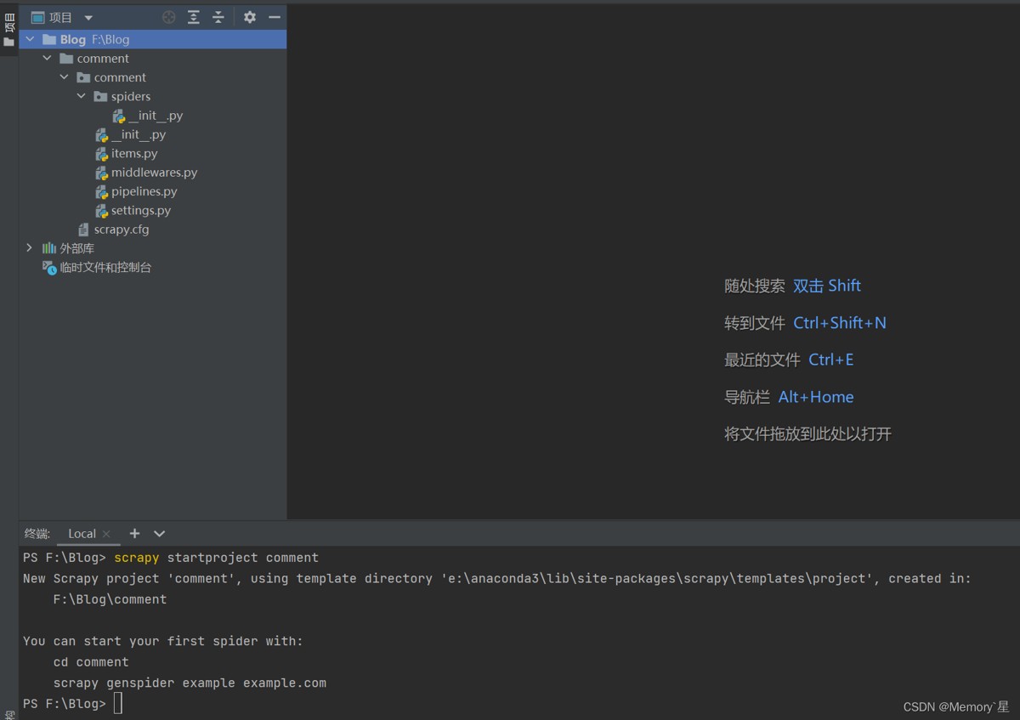Click the 终端 panel label
Image resolution: width=1020 pixels, height=720 pixels.
37,534
